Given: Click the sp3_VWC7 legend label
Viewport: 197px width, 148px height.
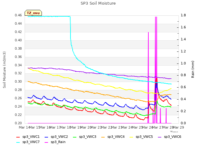Looking at the screenshot, I should click(31, 142).
